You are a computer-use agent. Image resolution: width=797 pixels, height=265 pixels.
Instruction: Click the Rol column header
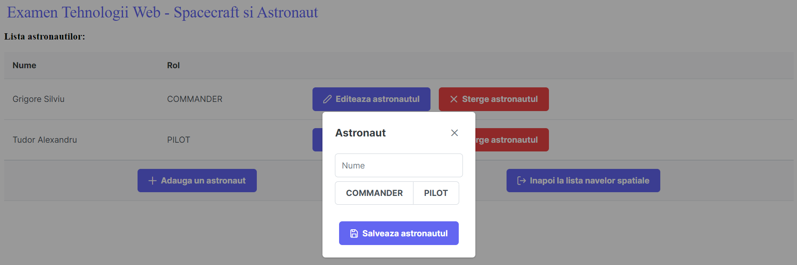[x=173, y=65]
